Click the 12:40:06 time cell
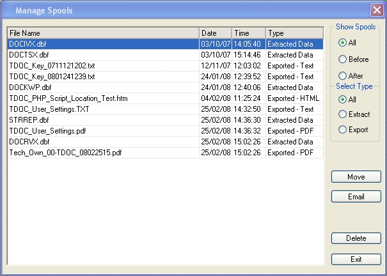The width and height of the screenshot is (387, 276). click(x=249, y=88)
